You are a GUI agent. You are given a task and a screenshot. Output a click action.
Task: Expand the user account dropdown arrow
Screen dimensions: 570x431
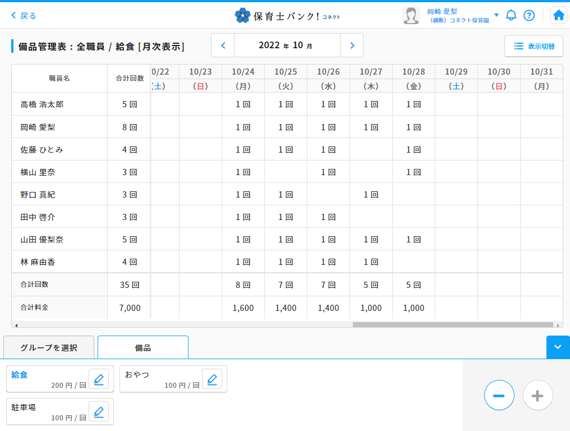497,15
